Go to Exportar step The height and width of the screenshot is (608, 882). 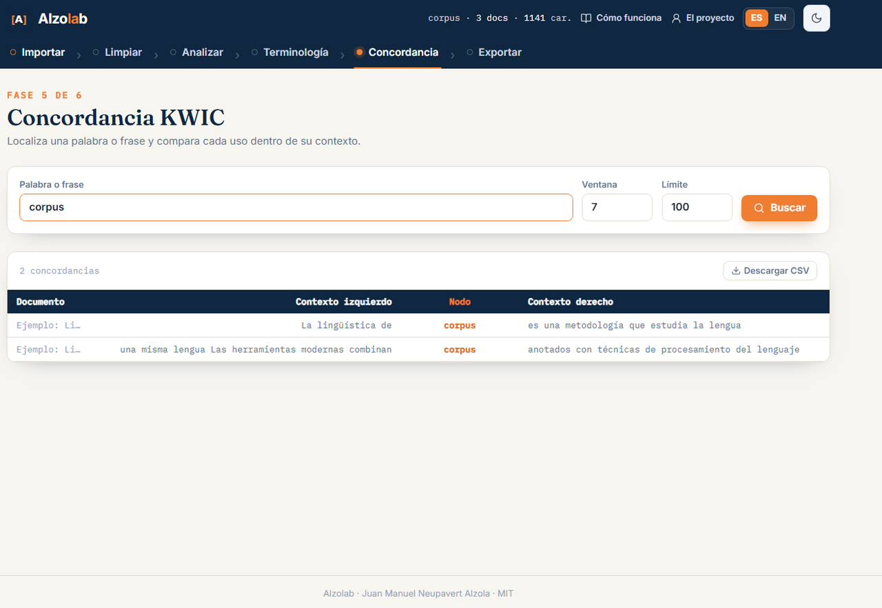tap(494, 52)
